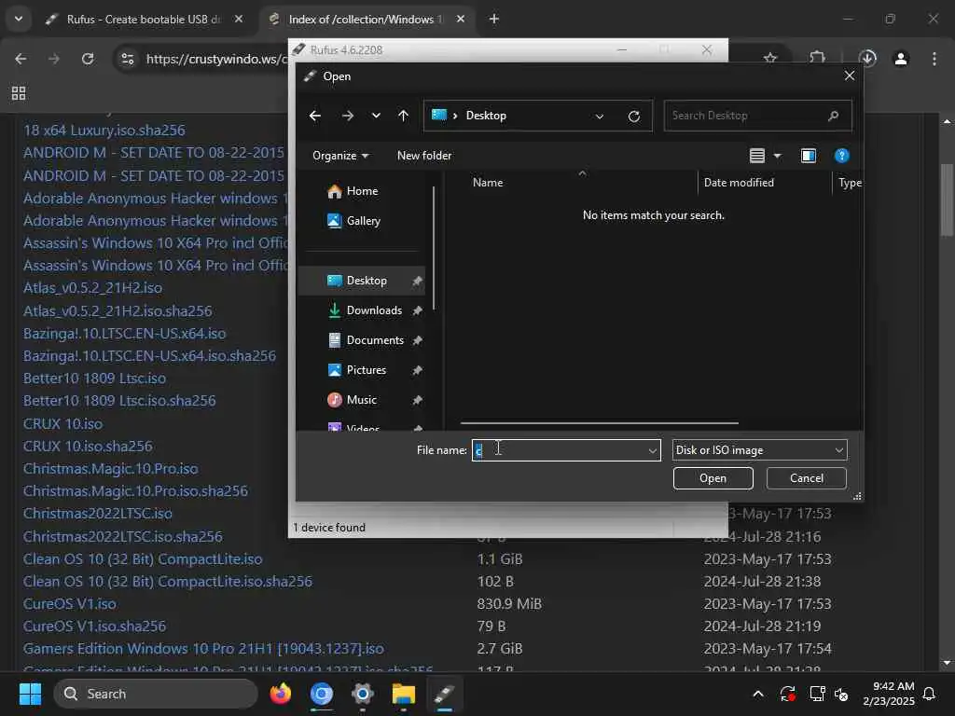
Task: Sort by Type column
Action: (x=850, y=183)
